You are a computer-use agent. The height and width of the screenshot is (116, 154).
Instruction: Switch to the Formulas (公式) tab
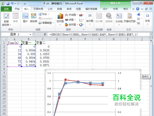[50, 9]
